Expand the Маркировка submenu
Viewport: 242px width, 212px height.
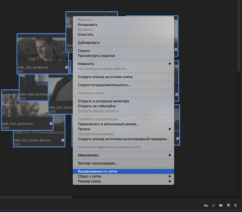[x=123, y=155]
